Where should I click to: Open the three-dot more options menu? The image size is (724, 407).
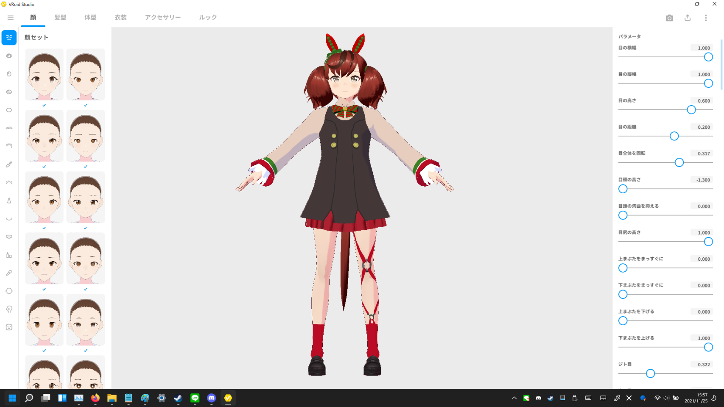click(706, 18)
